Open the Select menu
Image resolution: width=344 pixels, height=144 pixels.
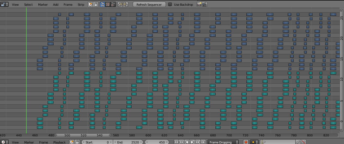(x=28, y=5)
